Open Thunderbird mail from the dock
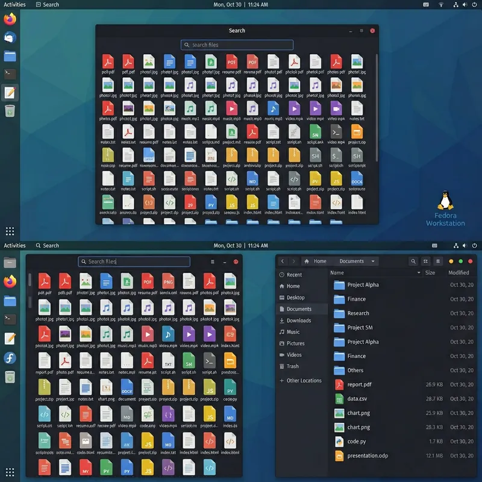The width and height of the screenshot is (482, 482). tap(10, 37)
